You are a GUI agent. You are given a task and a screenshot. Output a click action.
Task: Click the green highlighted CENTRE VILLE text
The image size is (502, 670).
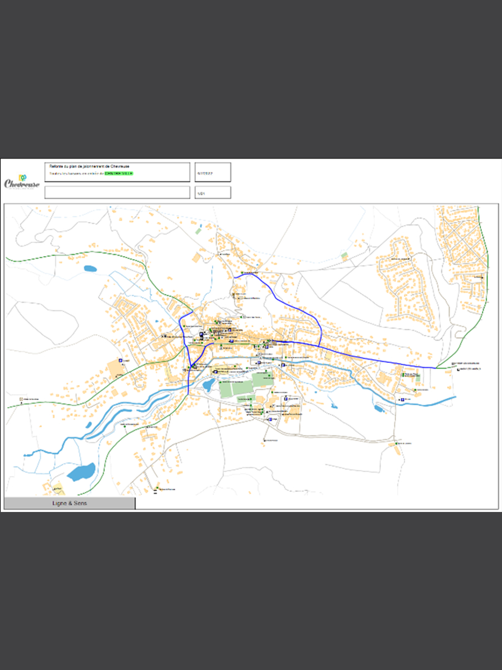pyautogui.click(x=119, y=174)
